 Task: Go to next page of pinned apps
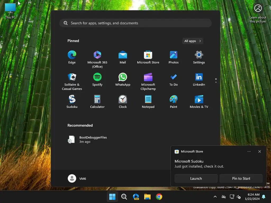pyautogui.click(x=216, y=82)
